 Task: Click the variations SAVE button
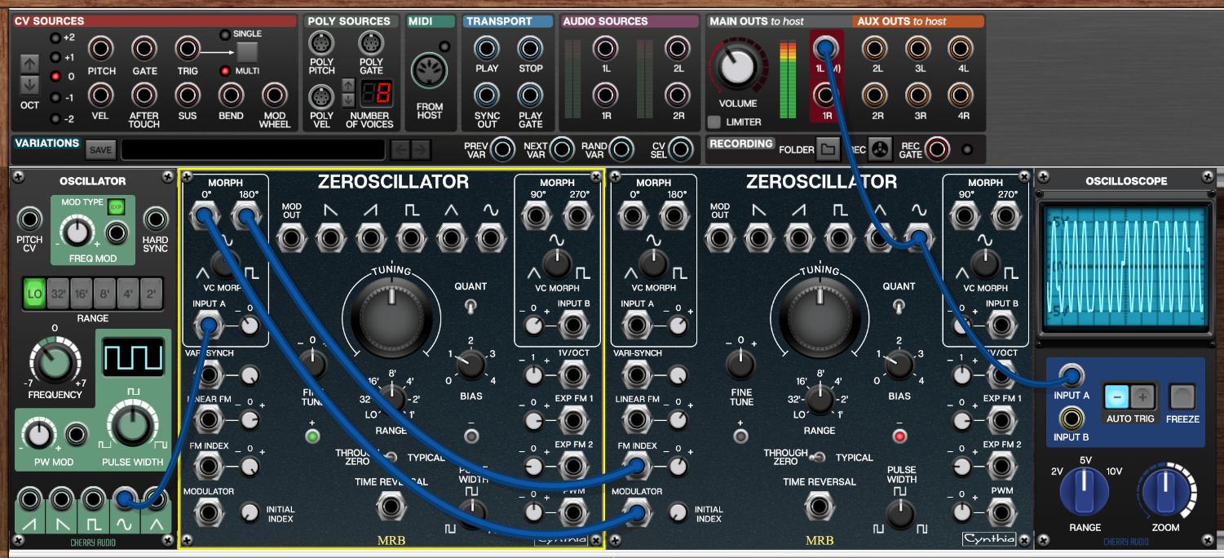100,150
